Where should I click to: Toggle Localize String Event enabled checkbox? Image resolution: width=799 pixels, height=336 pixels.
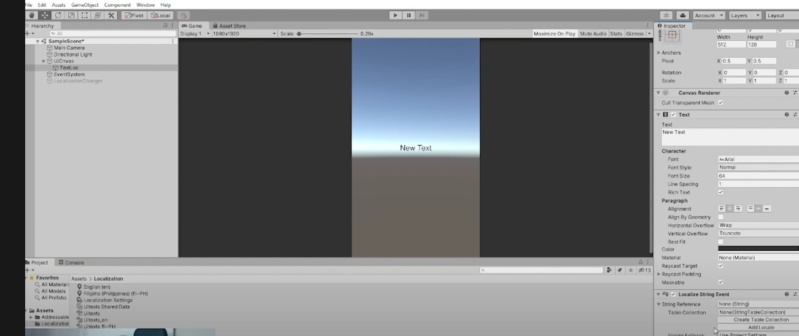coord(673,294)
